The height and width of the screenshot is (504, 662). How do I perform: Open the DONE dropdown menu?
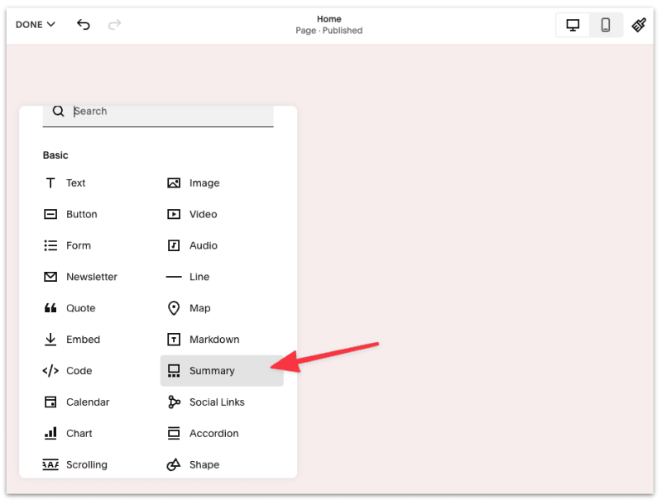click(33, 25)
